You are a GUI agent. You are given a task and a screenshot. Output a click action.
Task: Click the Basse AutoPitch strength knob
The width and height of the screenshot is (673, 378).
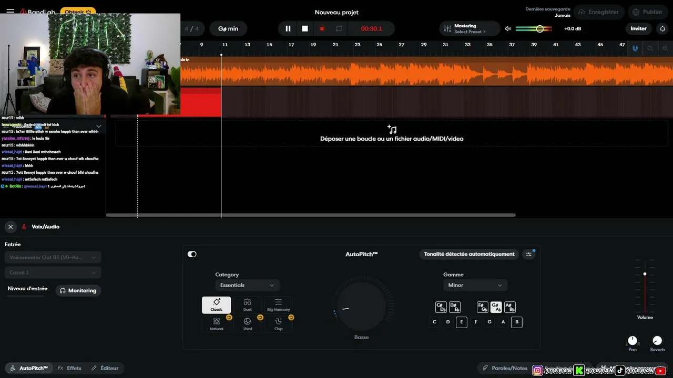point(362,306)
